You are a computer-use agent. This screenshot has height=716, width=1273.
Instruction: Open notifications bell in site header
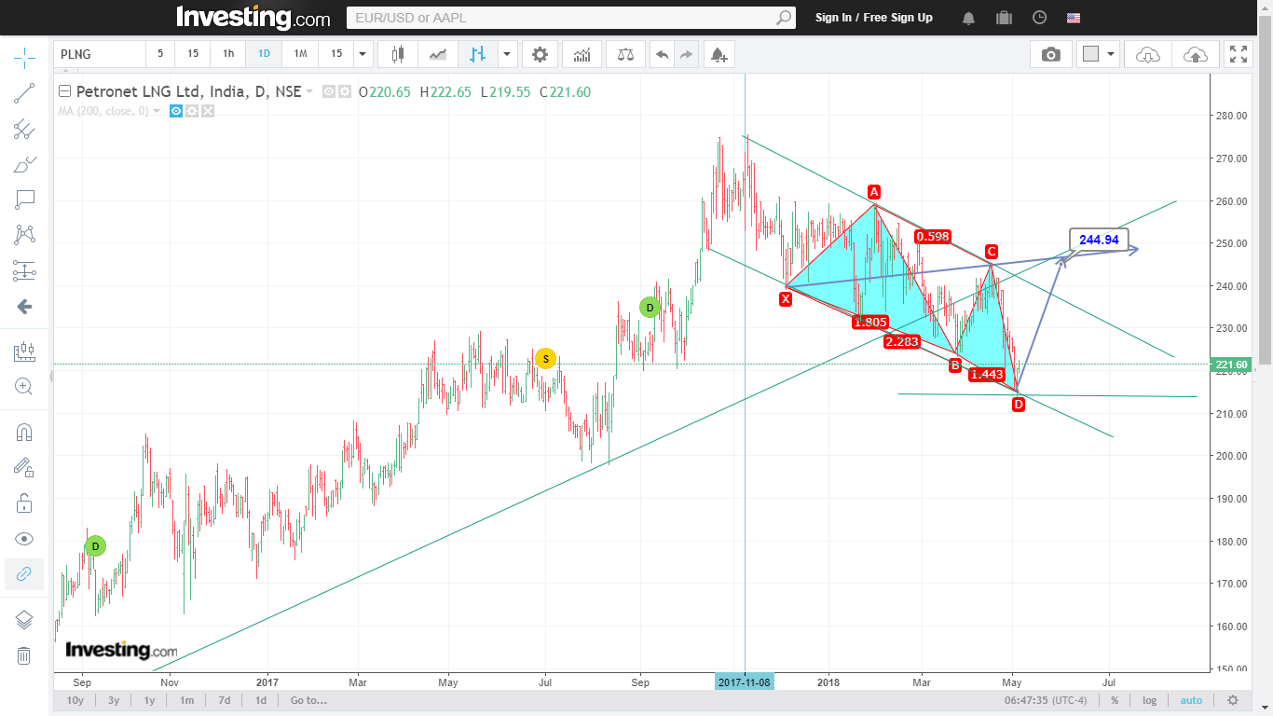tap(969, 18)
